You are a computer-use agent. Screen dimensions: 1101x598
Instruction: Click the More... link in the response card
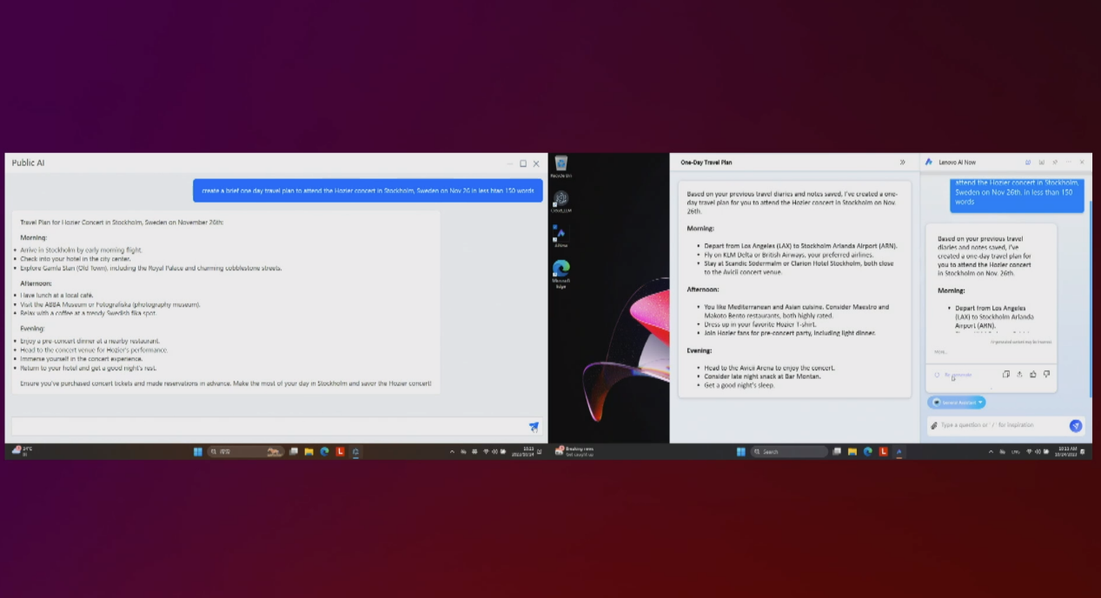click(940, 352)
